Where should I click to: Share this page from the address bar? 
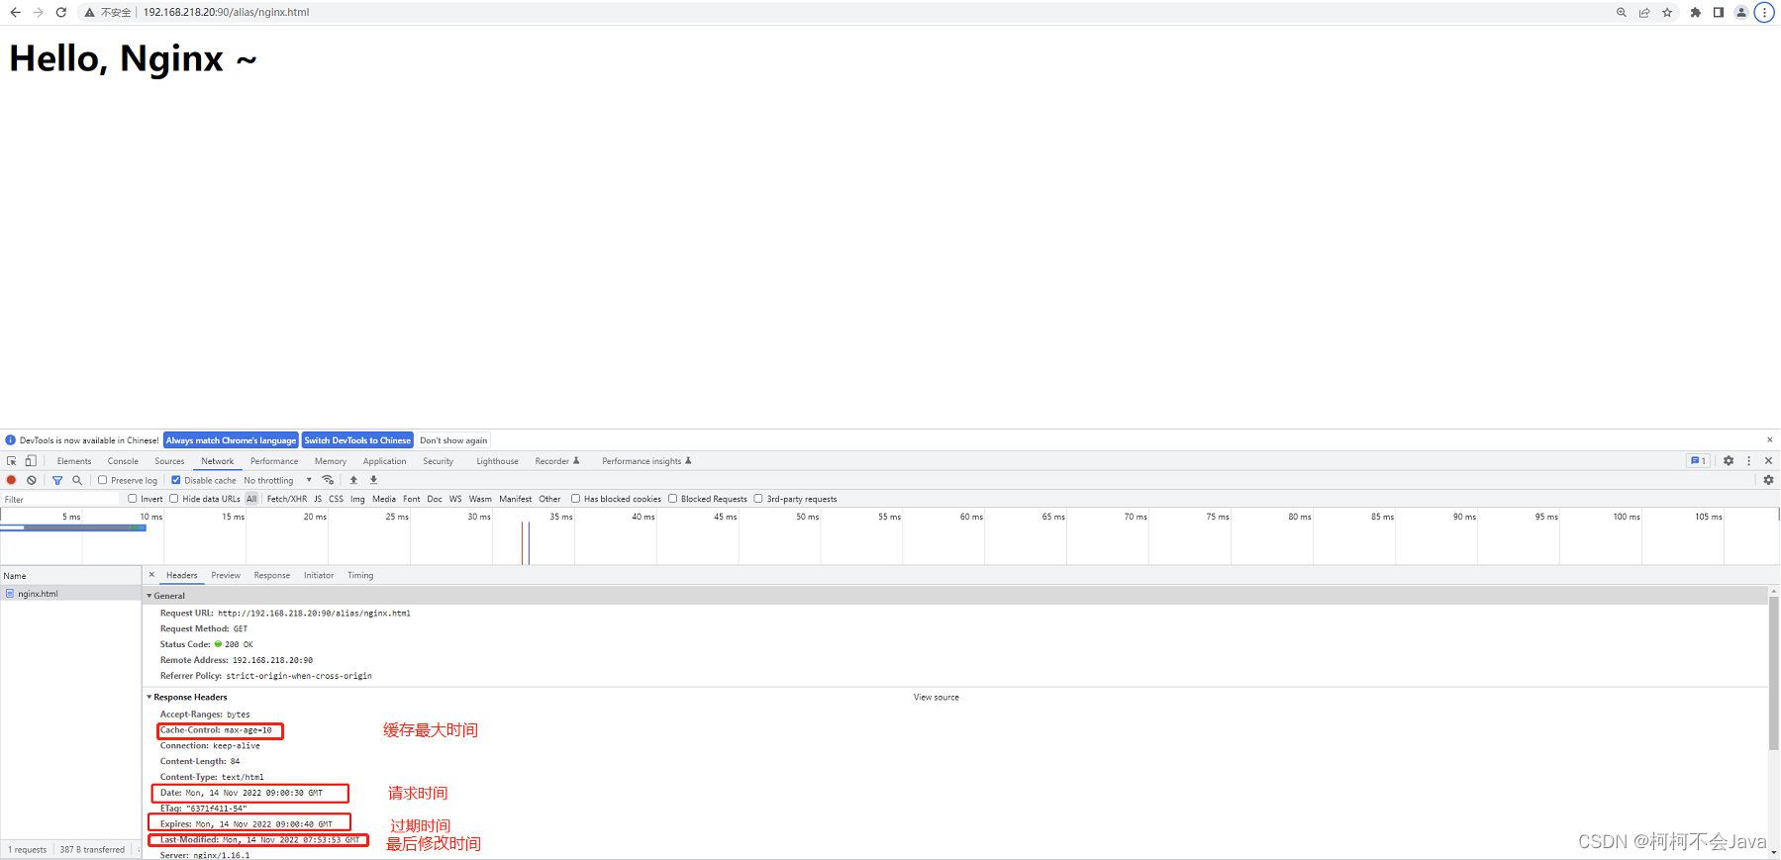1644,13
